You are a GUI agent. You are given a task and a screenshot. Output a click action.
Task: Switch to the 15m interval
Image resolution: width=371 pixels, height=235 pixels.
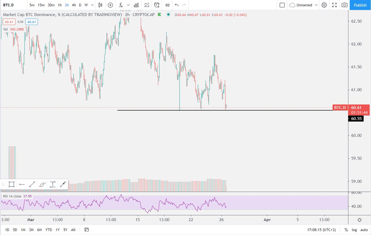click(41, 5)
